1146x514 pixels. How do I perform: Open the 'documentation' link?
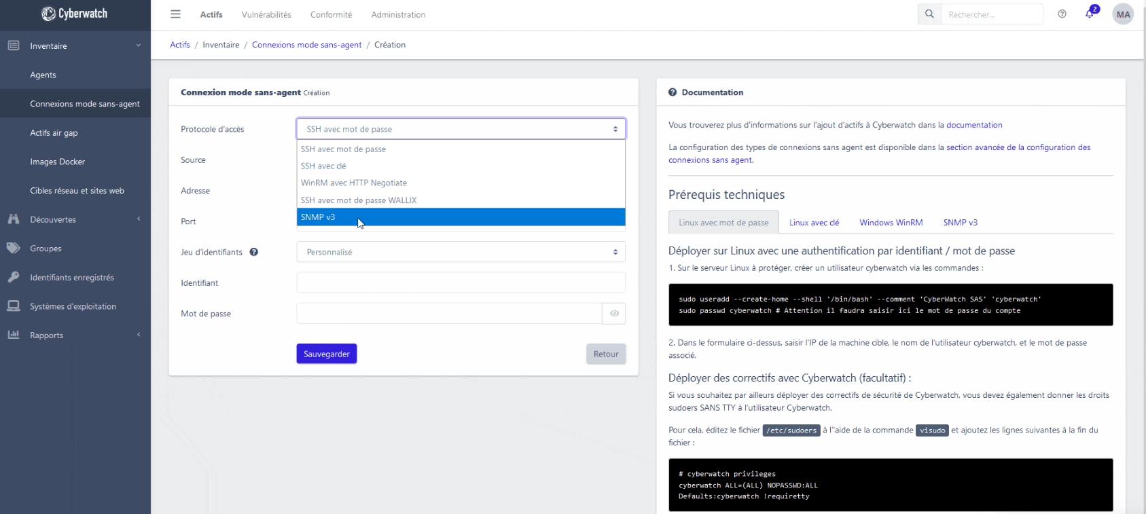tap(974, 125)
